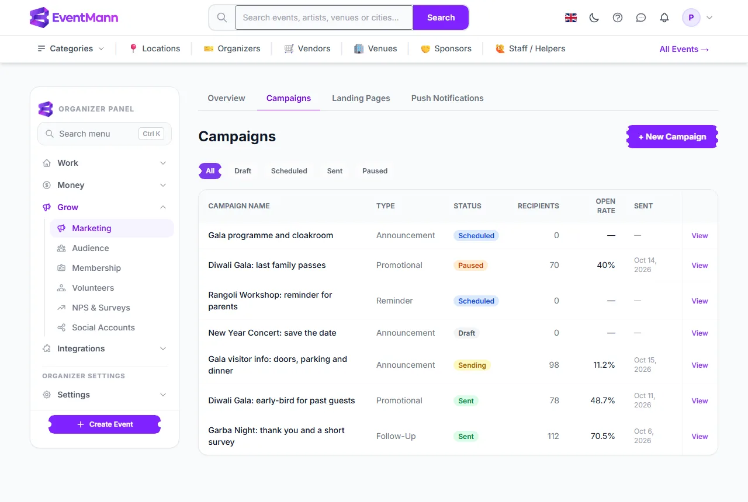Open the help question mark icon
This screenshot has width=748, height=502.
(618, 18)
